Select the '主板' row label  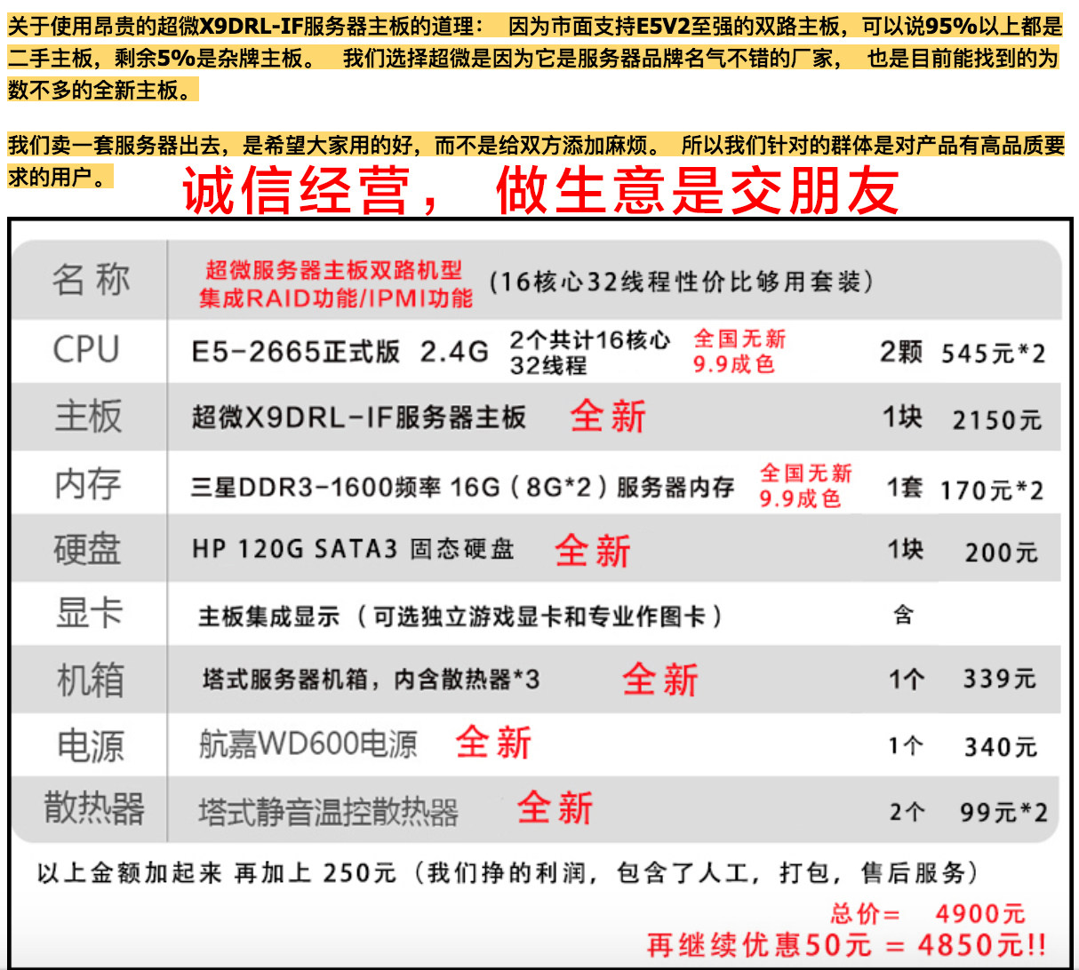(x=88, y=416)
